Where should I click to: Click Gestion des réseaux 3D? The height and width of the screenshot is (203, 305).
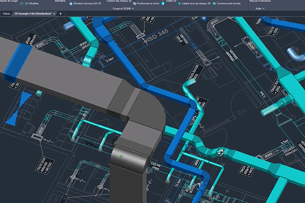click(119, 1)
